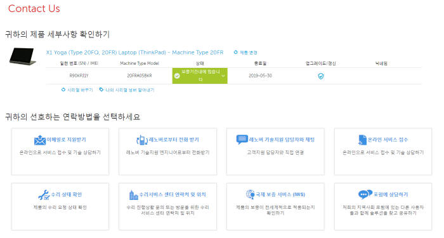Click 제품의 수리 요청 상태 확인 description
This screenshot has width=444, height=238.
(60, 208)
